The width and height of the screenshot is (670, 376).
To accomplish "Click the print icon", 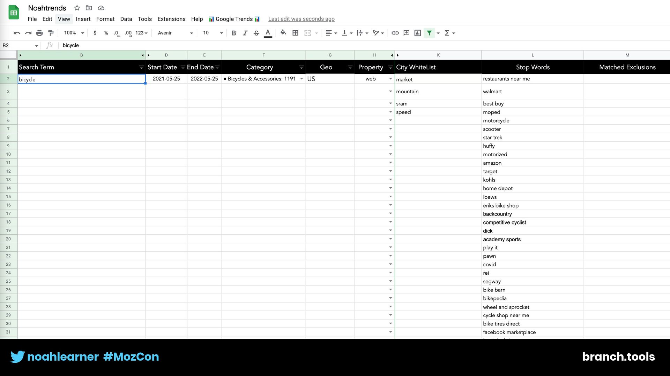I will click(x=39, y=33).
